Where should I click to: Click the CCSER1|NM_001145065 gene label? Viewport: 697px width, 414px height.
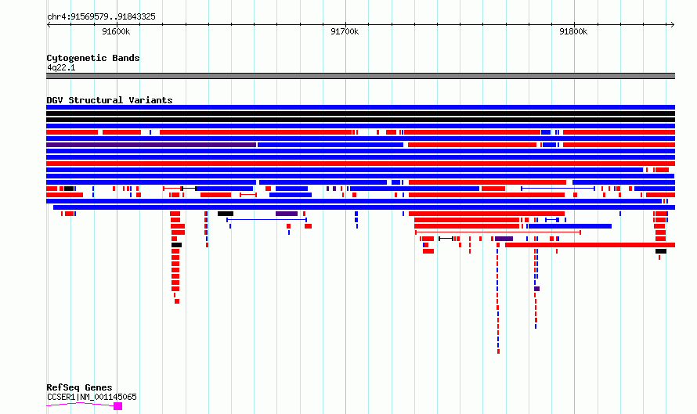92,397
